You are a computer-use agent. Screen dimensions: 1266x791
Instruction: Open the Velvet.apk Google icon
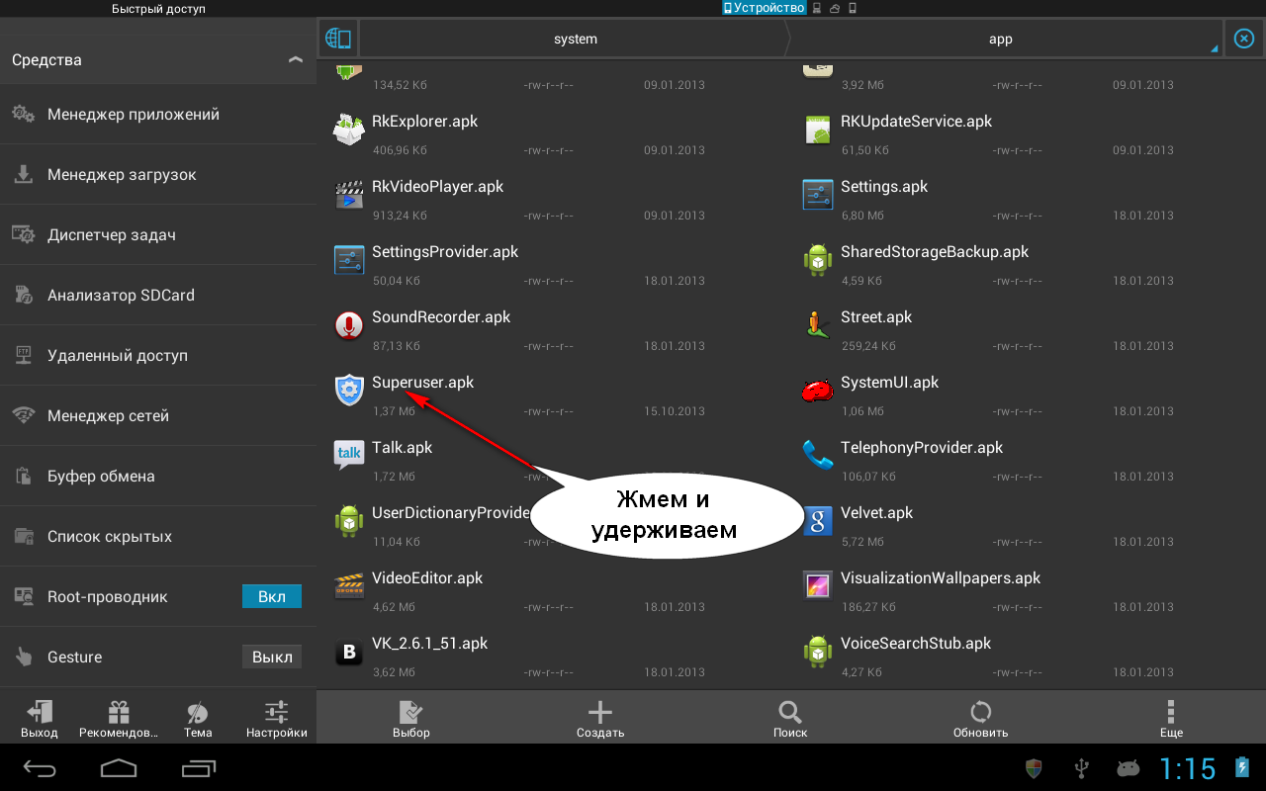point(817,521)
